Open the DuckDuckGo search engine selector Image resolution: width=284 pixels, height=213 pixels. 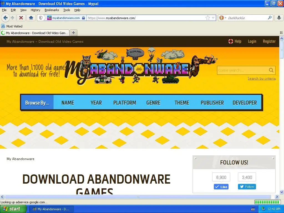[x=222, y=18]
